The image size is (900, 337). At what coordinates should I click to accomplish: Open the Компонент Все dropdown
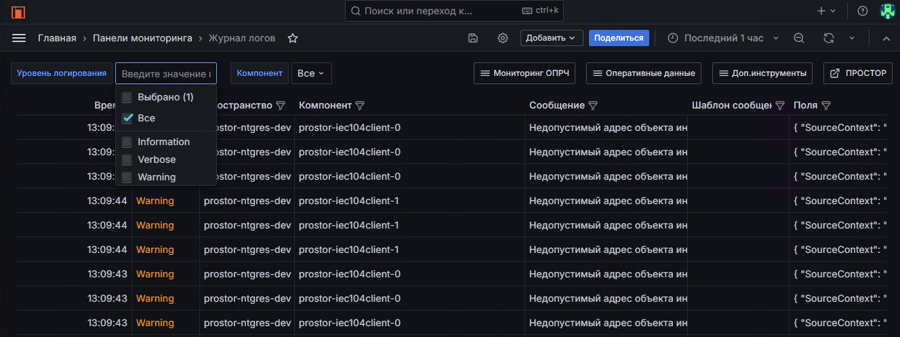coord(311,73)
